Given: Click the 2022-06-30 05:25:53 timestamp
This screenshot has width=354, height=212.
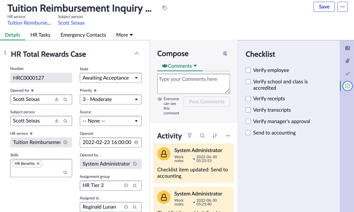Looking at the screenshot, I should click(x=207, y=159).
